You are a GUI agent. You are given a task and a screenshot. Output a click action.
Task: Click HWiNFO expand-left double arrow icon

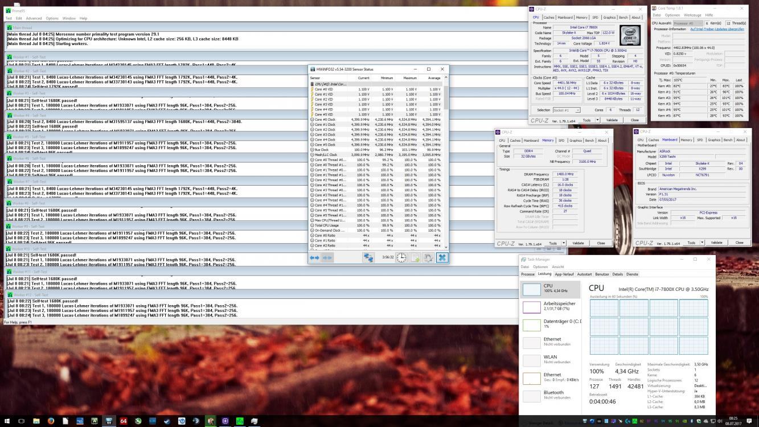point(314,258)
